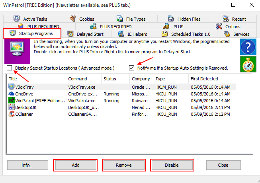Click the Remove button
The image size is (260, 183).
pos(124,165)
